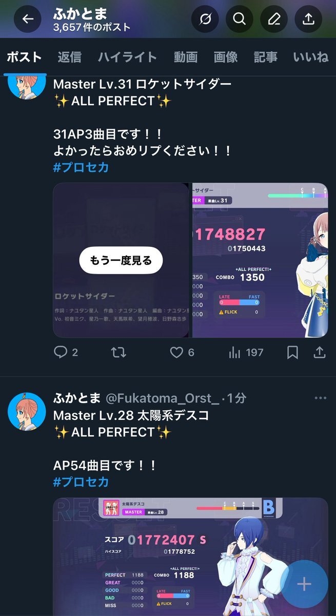
Task: Open ふかとま avatar on second post
Action: [x=27, y=411]
